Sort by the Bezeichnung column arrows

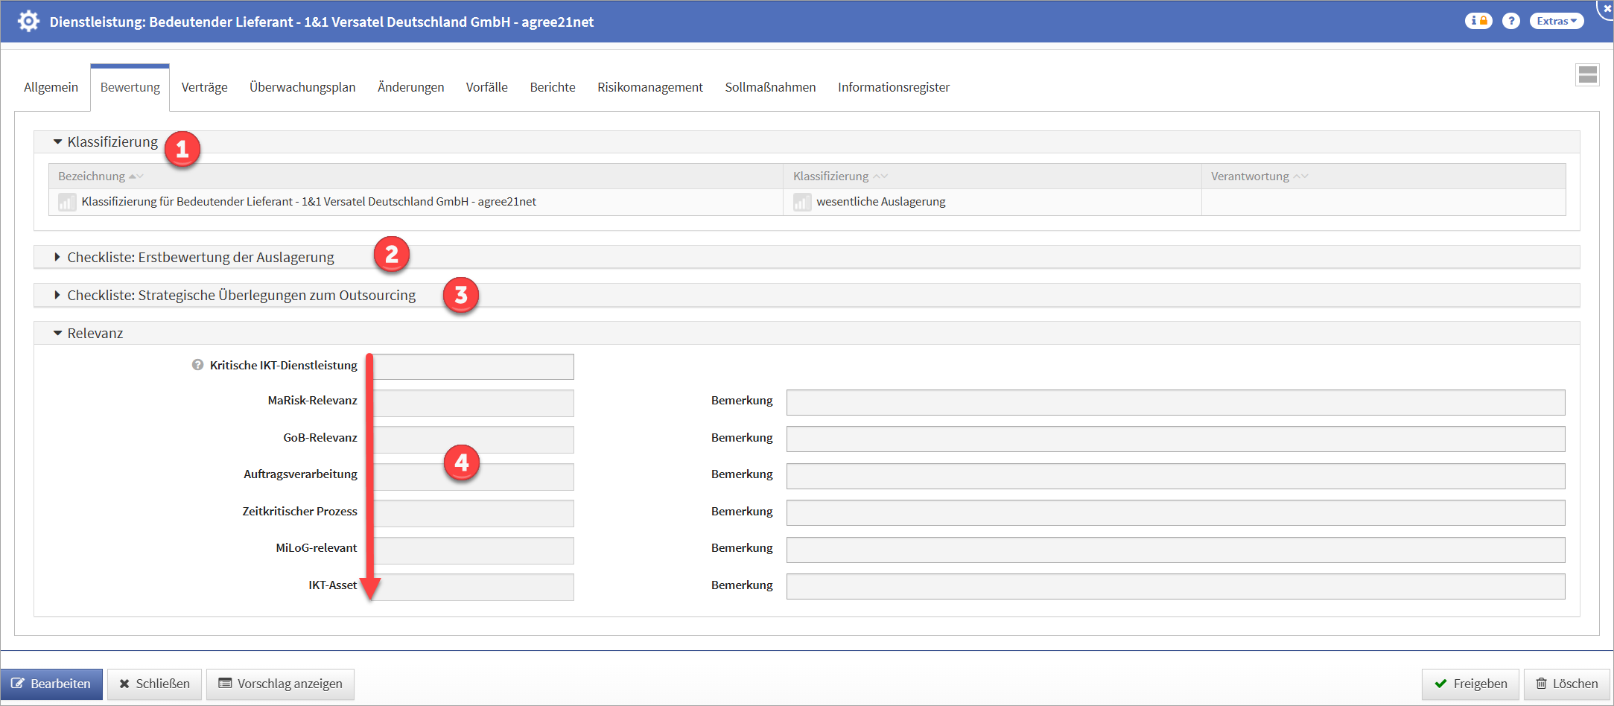(136, 176)
